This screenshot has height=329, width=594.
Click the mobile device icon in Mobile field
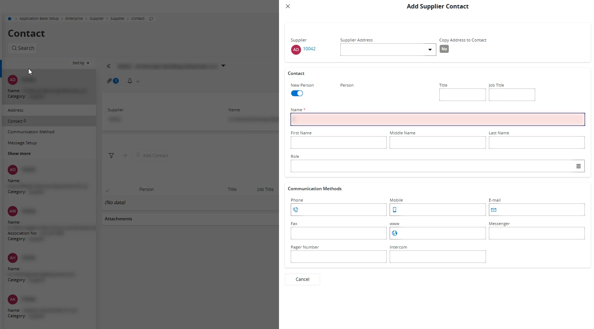pos(394,210)
